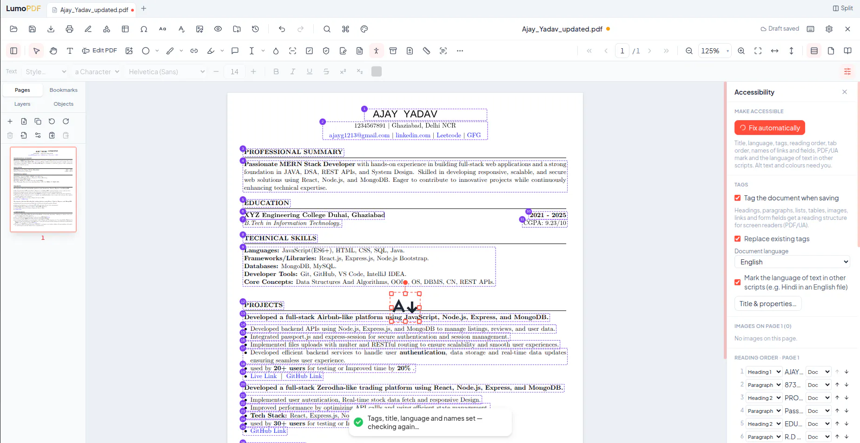This screenshot has width=860, height=443.
Task: Click the gray text color swatch
Action: [377, 71]
